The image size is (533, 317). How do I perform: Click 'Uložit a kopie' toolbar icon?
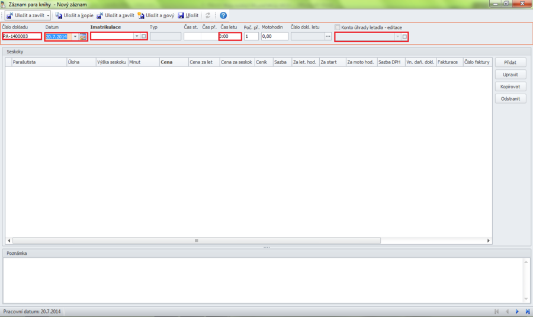pos(59,15)
